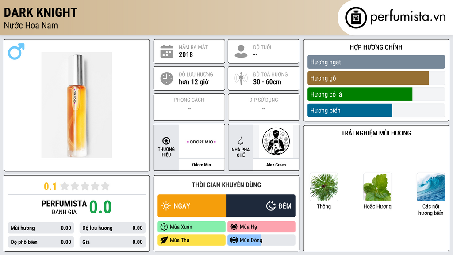Click the Mùa Xuân season bar
453x255 pixels.
192,227
